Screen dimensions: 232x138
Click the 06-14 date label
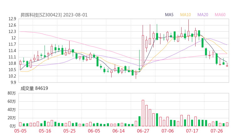point(119,131)
